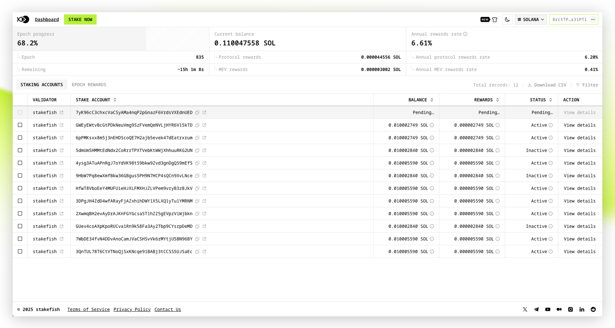Copy stake account address 7WbDE34fvN4D
Viewport: 615px width, 328px height.
(197, 239)
